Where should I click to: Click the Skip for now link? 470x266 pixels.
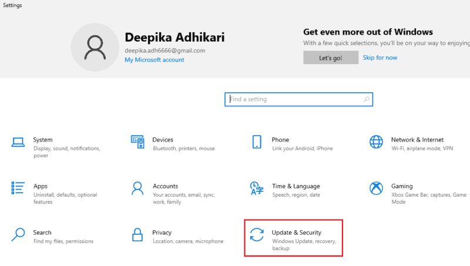(x=380, y=58)
